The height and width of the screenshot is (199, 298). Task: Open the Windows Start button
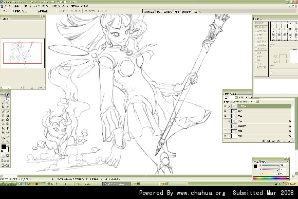point(8,184)
